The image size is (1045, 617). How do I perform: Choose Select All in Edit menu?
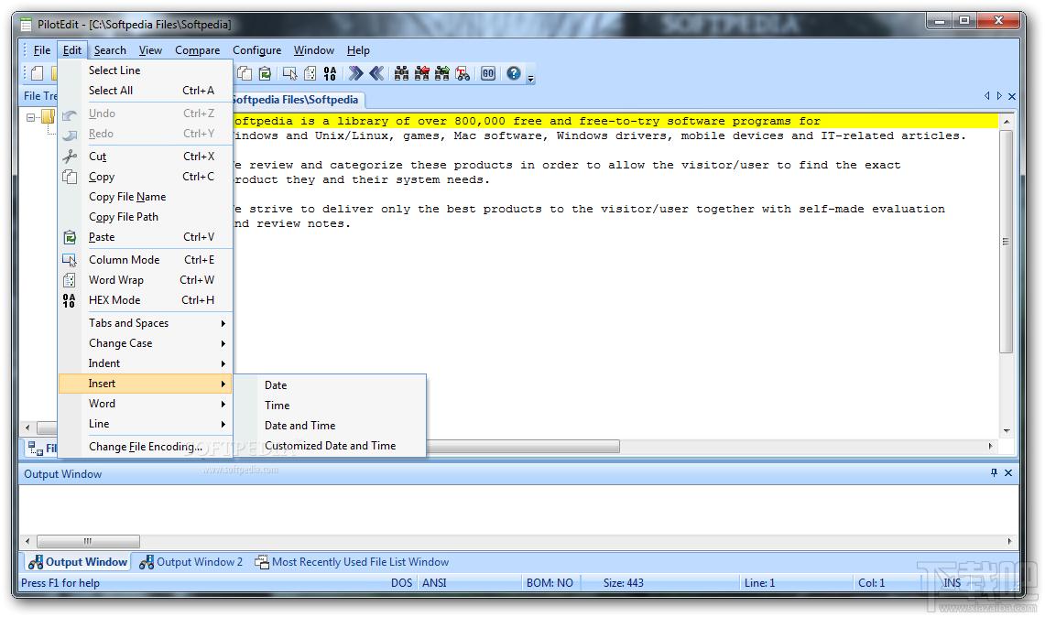[x=146, y=91]
